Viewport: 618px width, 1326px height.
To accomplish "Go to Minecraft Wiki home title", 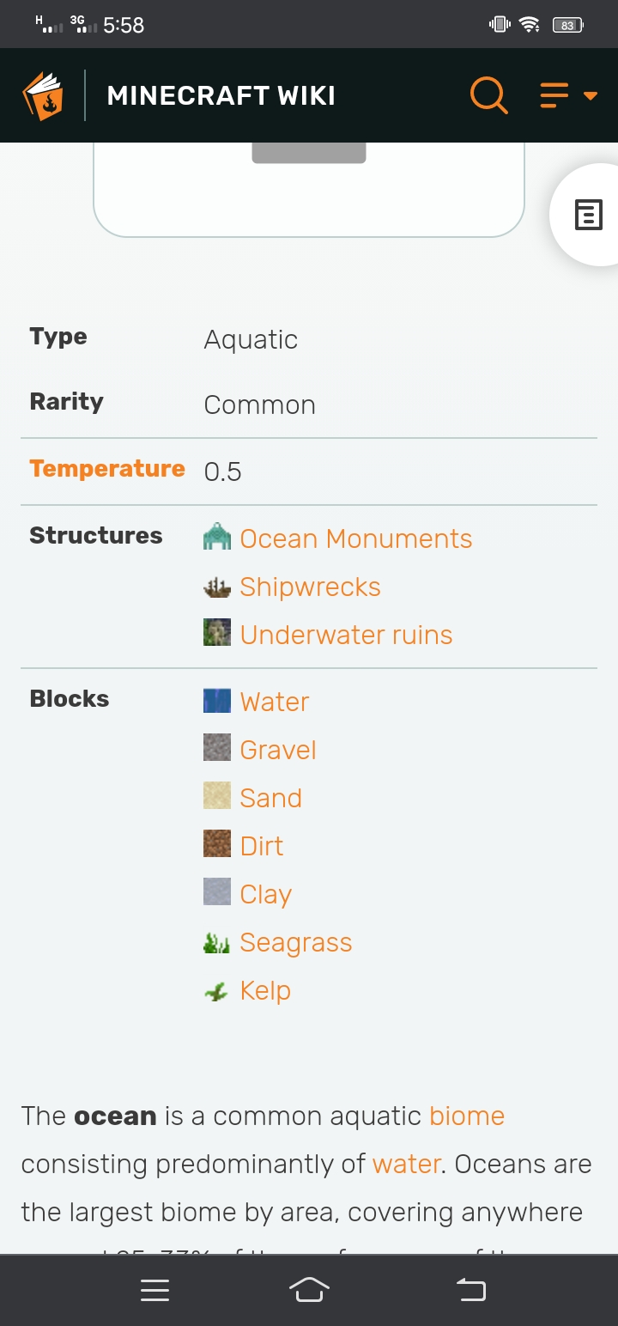I will click(221, 95).
